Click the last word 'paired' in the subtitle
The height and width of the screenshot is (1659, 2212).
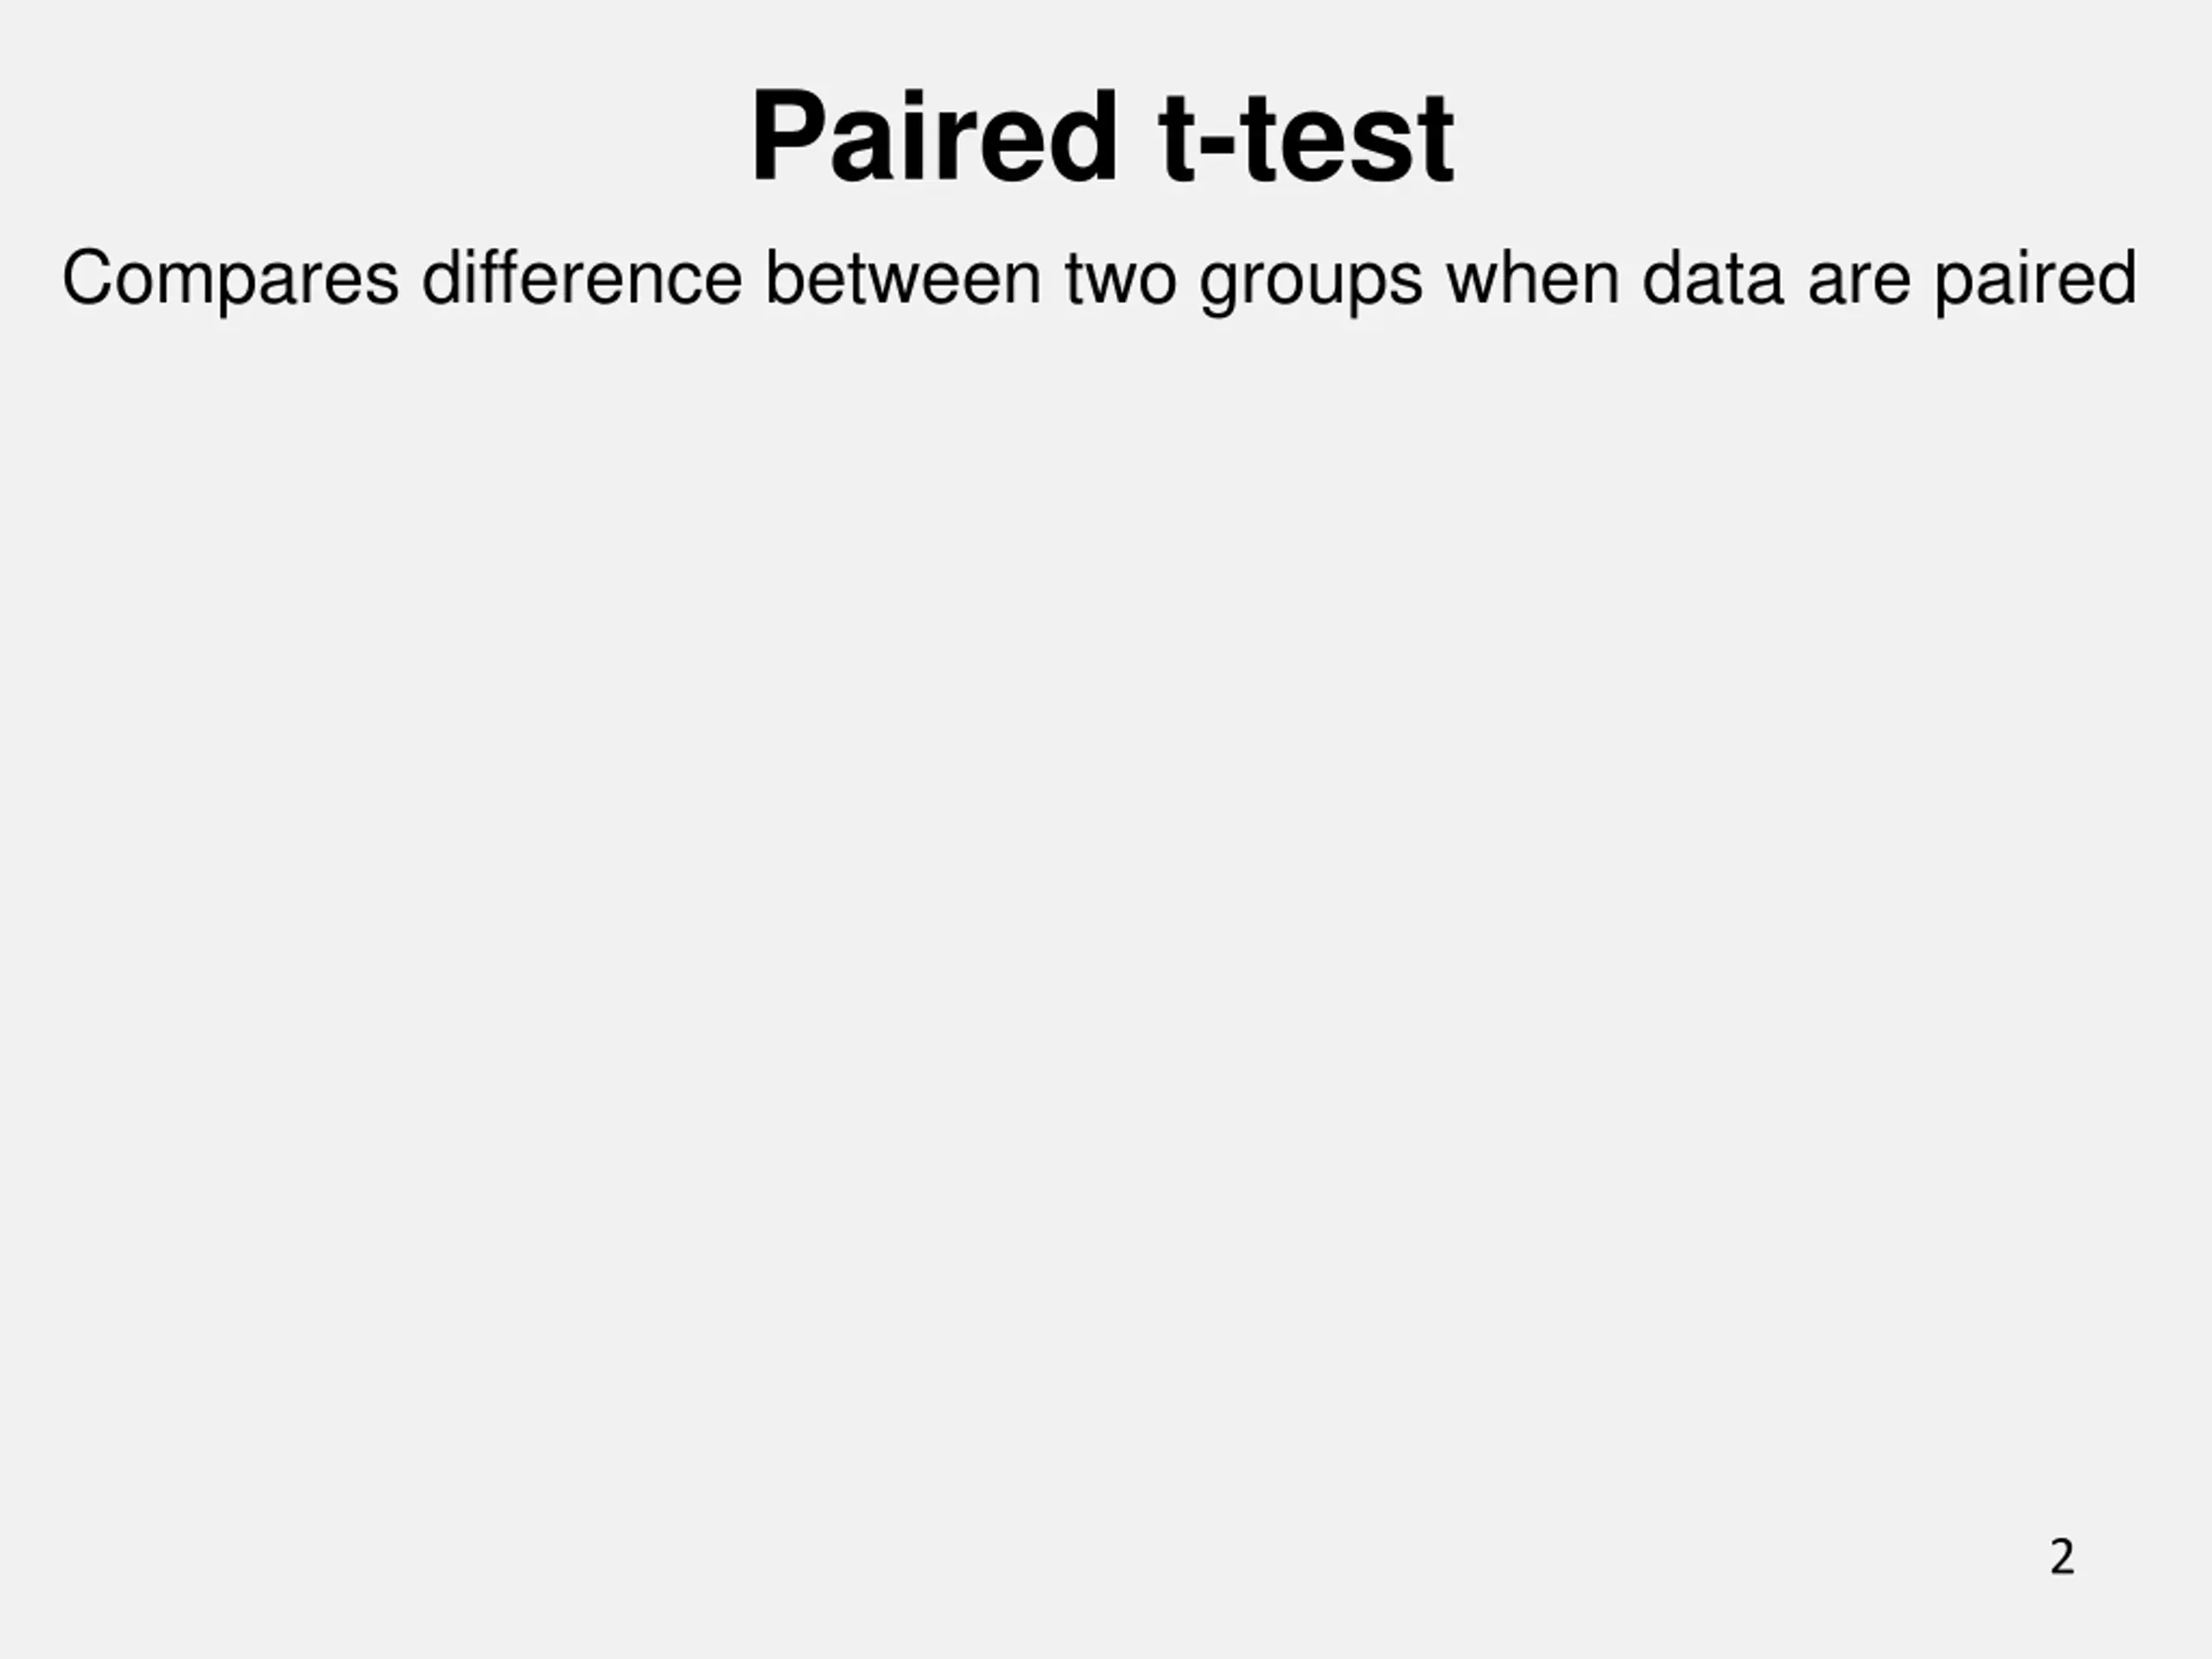coord(2036,281)
